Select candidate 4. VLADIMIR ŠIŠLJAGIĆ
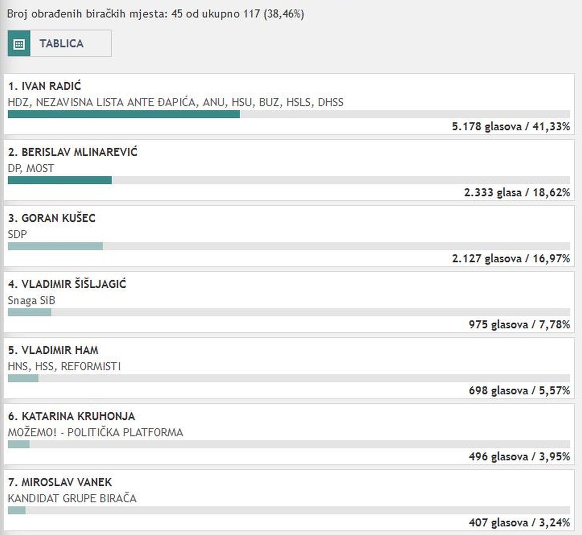The height and width of the screenshot is (535, 582). tap(67, 284)
